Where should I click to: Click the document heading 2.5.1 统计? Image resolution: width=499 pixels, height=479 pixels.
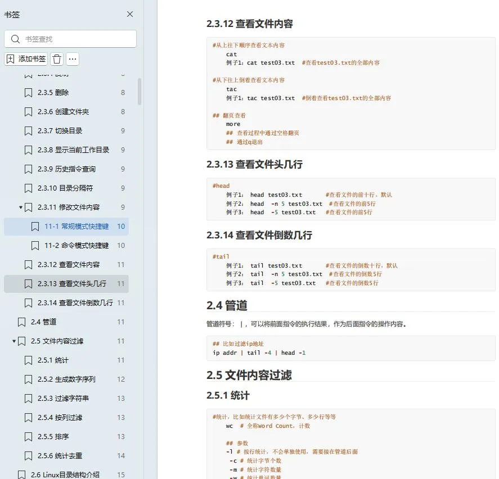coord(228,395)
